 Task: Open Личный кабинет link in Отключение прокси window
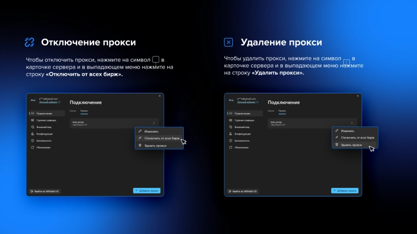pyautogui.click(x=50, y=102)
